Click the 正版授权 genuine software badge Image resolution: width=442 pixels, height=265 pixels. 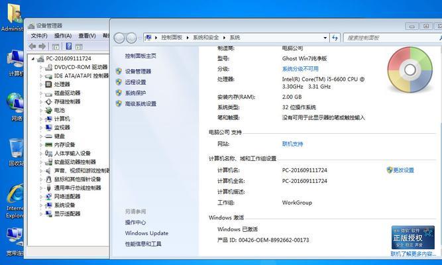(413, 237)
